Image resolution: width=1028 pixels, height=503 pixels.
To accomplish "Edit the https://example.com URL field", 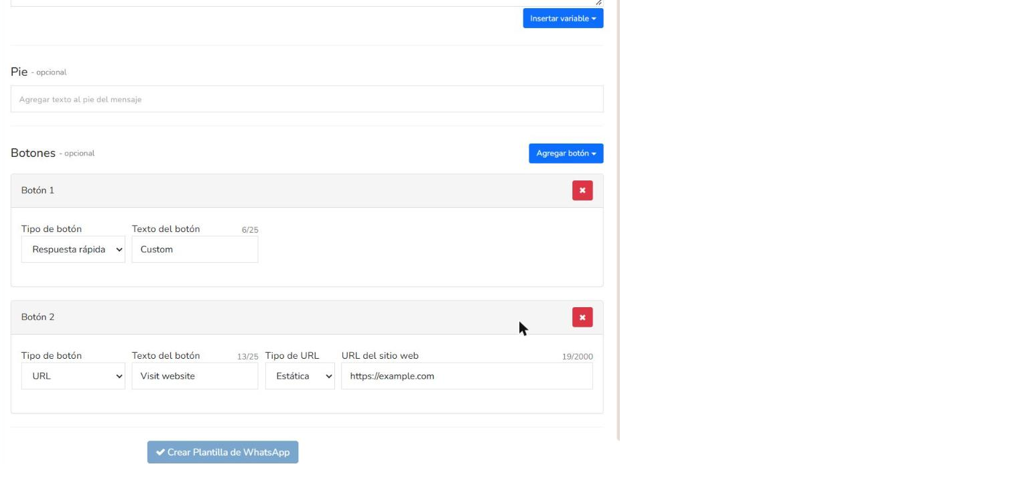I will pyautogui.click(x=467, y=376).
